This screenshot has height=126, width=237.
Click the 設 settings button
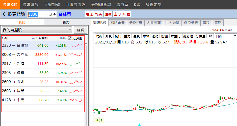[210, 36]
